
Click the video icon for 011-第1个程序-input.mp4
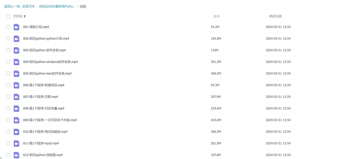[x=17, y=143]
